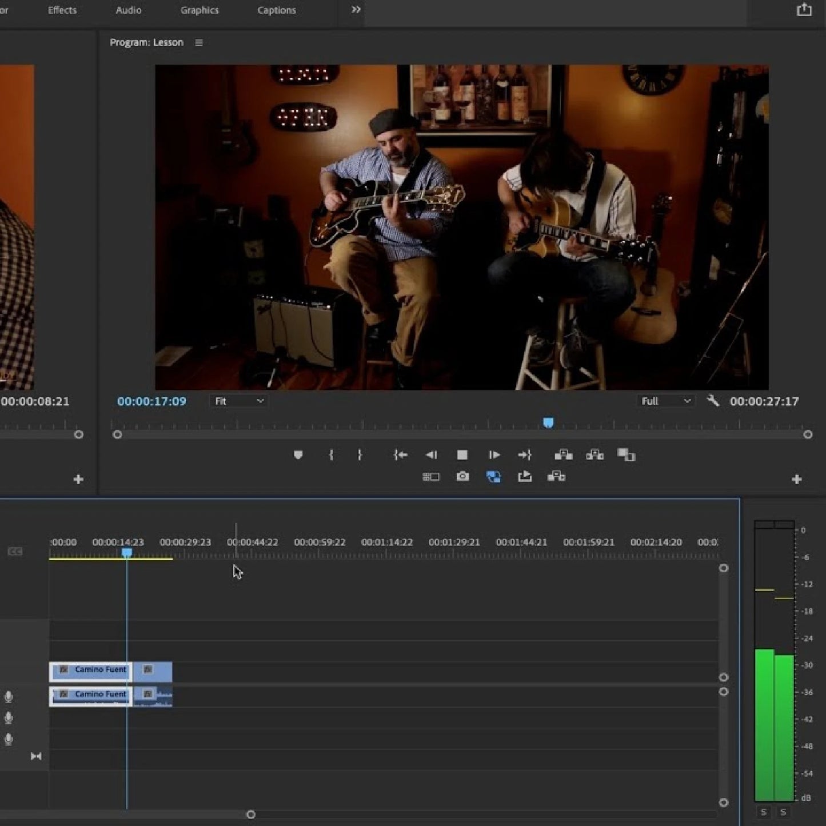The width and height of the screenshot is (826, 826).
Task: Open the Full playback resolution dropdown
Action: [665, 401]
